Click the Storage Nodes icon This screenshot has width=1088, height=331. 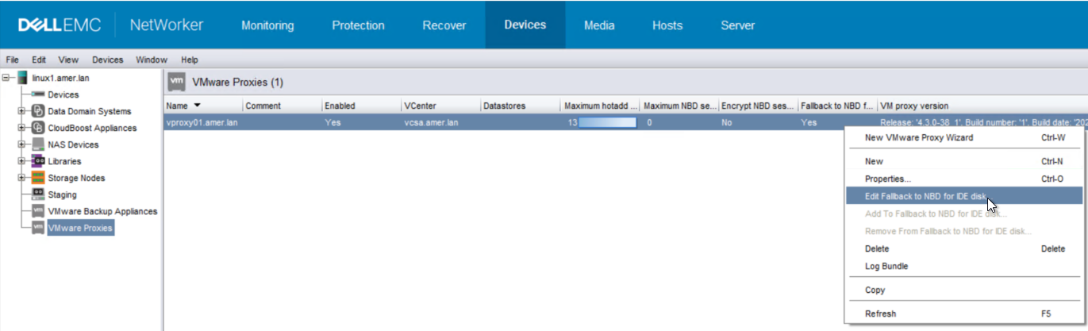37,178
